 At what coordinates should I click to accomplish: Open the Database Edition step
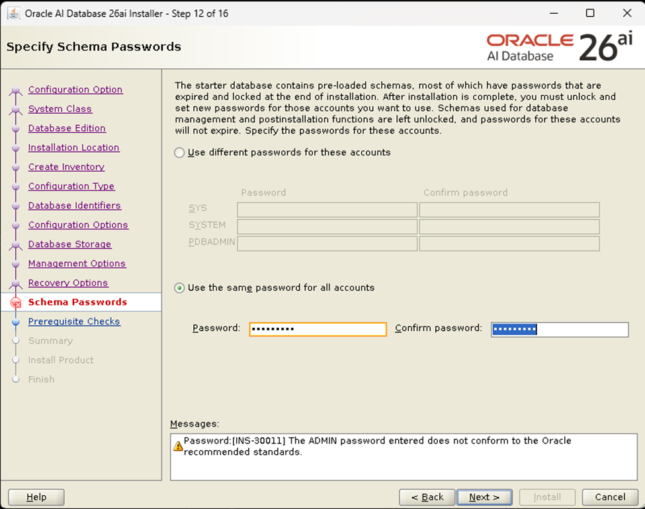(67, 128)
